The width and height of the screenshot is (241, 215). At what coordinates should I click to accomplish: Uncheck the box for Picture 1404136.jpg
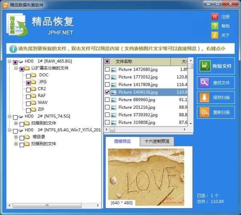(x=107, y=92)
